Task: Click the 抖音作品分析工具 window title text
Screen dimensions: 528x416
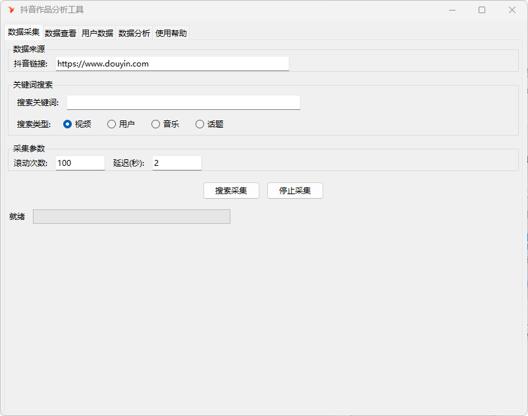Action: click(x=52, y=10)
